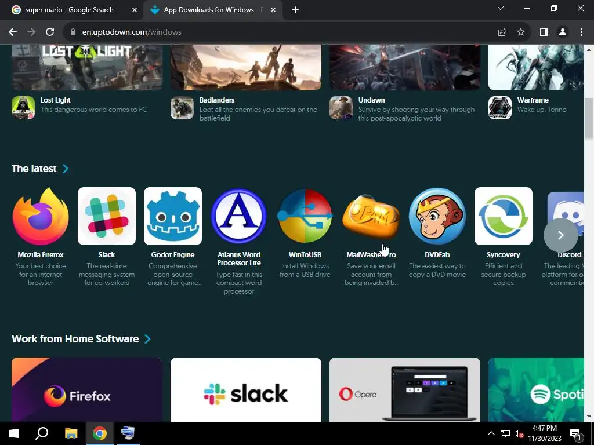Click the Spotify banner thumbnail

tap(536, 390)
